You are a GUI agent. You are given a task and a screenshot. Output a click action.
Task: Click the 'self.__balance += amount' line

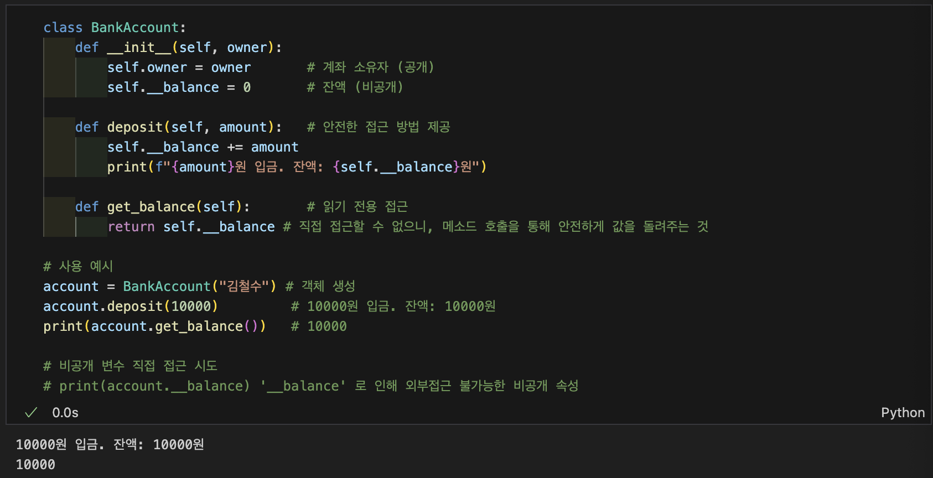click(x=203, y=147)
